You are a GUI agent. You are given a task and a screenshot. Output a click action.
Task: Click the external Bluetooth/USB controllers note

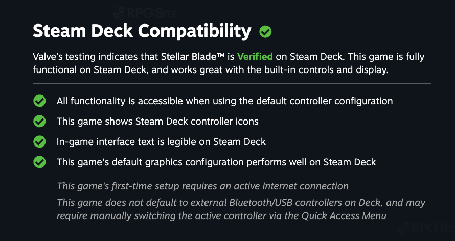tap(241, 209)
